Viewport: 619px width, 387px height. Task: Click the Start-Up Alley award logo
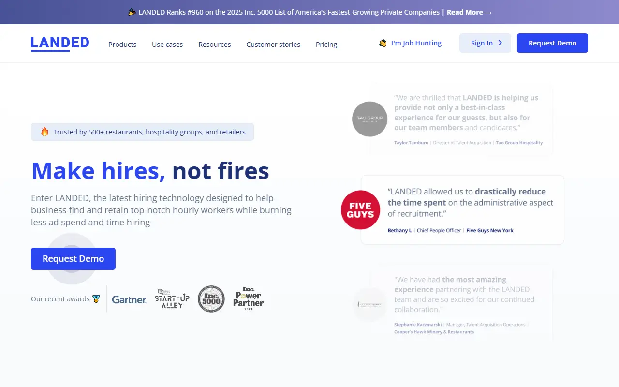(x=172, y=298)
